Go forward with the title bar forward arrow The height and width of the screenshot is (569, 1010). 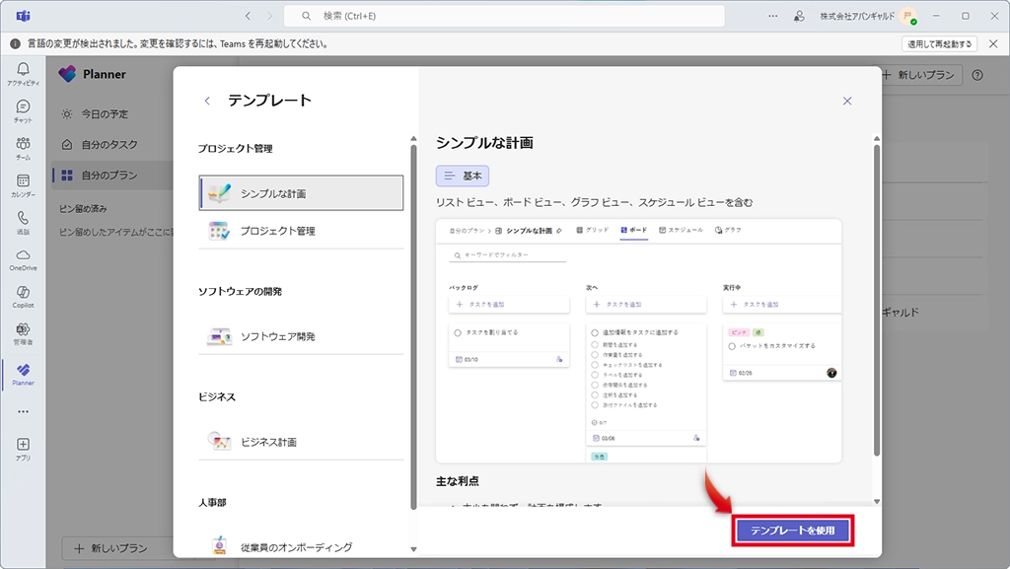click(270, 16)
